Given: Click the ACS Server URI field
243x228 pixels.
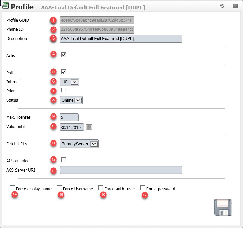Looking at the screenshot, I should coord(121,170).
